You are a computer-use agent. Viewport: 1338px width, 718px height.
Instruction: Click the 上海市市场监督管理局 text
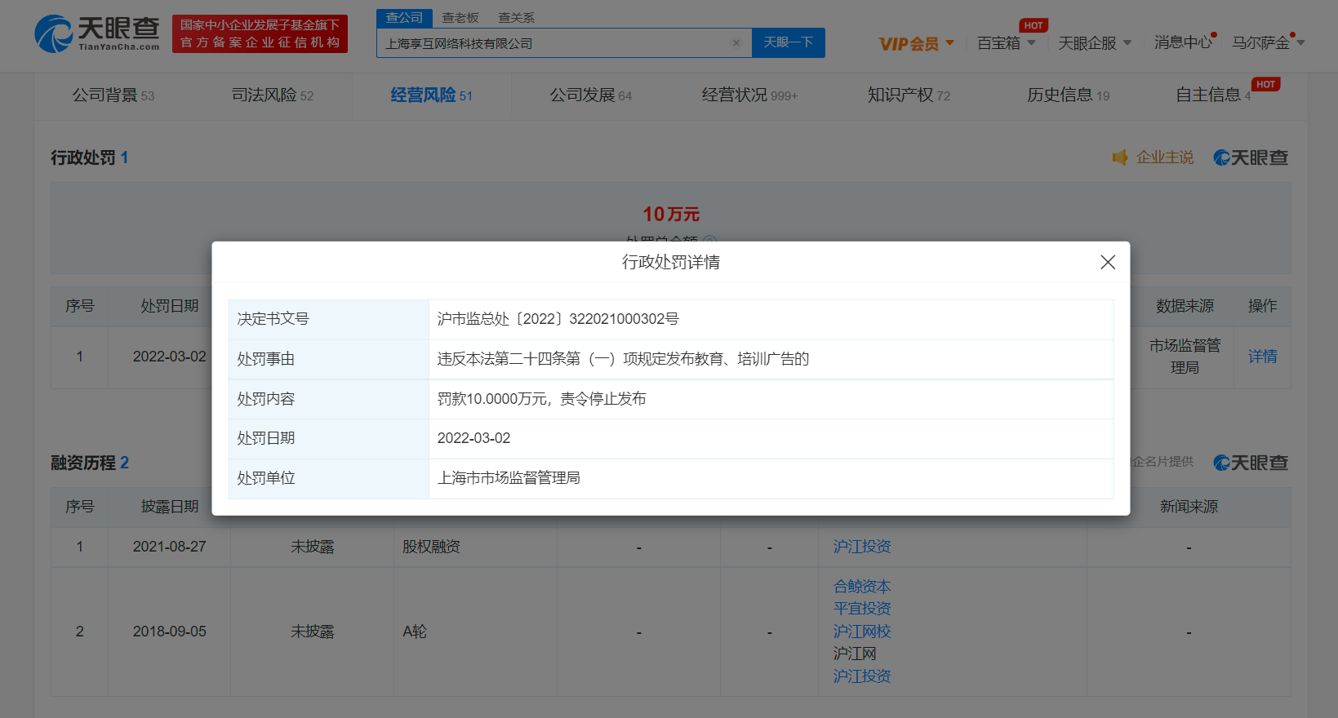(x=509, y=478)
